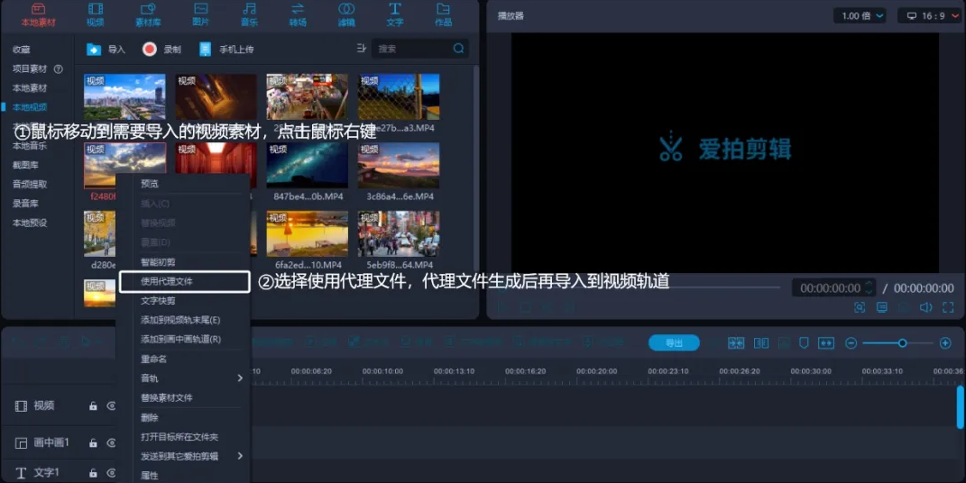Image resolution: width=966 pixels, height=483 pixels.
Task: Choose 重命名 from the context menu
Action: [154, 359]
